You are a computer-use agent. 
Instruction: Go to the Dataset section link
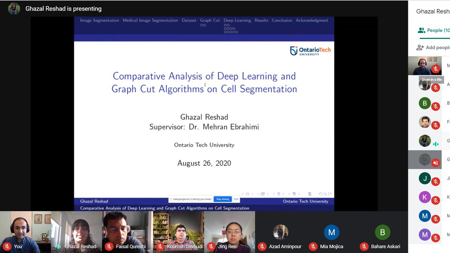pyautogui.click(x=189, y=20)
